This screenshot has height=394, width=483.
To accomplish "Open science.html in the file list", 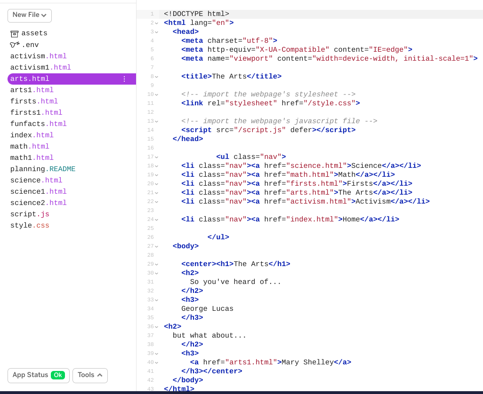I will (36, 180).
